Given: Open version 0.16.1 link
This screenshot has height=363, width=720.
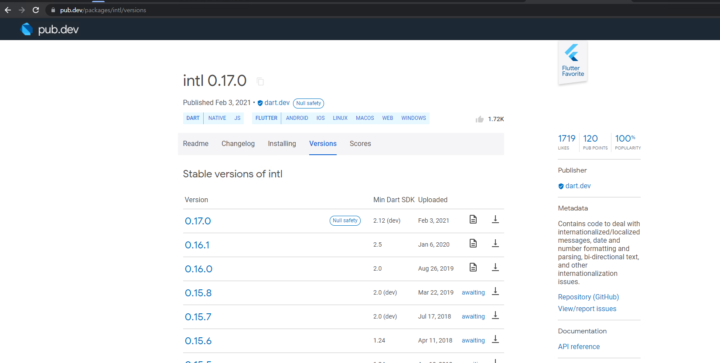Looking at the screenshot, I should point(197,245).
